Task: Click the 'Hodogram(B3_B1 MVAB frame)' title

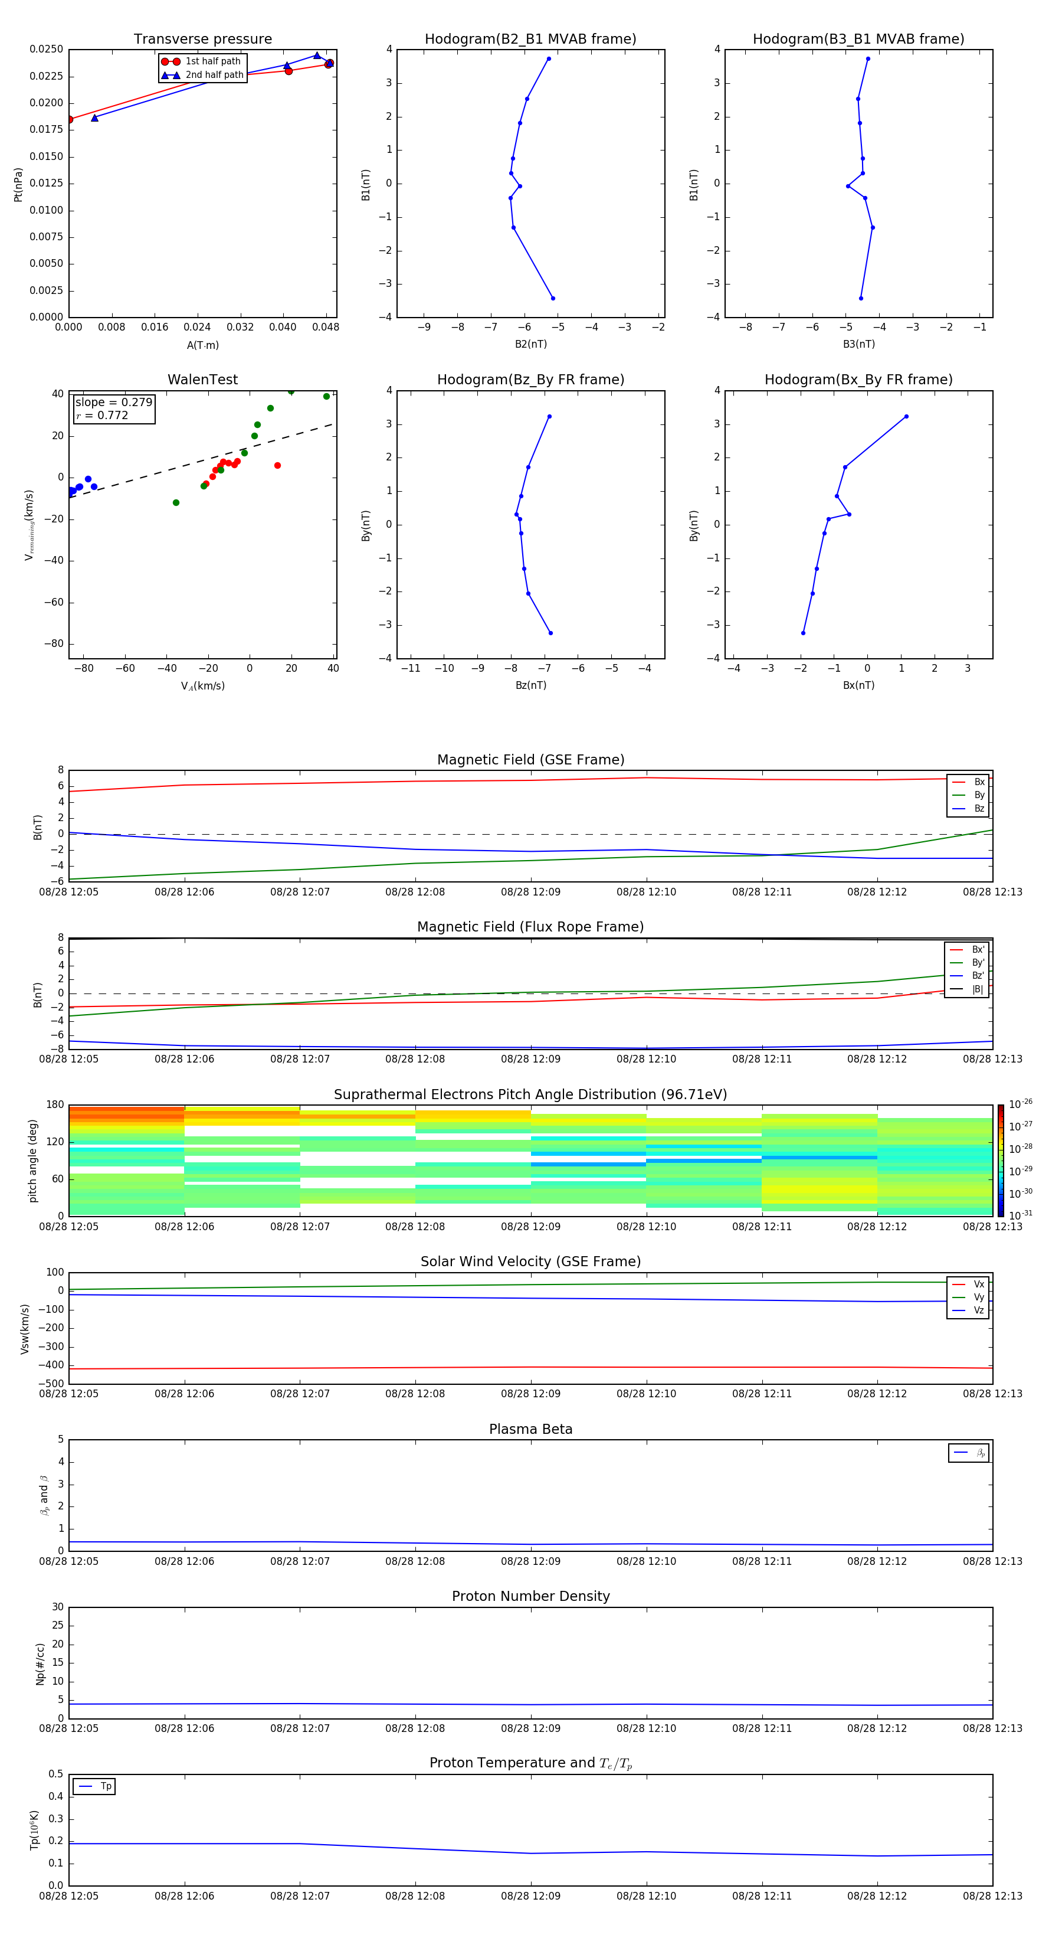Action: [x=858, y=40]
